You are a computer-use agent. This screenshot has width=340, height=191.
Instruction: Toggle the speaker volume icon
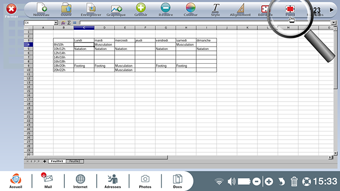[231, 182]
